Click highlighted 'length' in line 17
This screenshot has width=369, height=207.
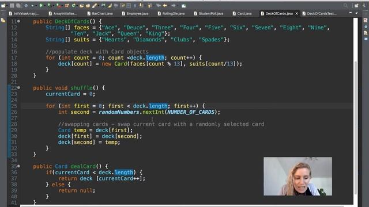tap(155, 57)
